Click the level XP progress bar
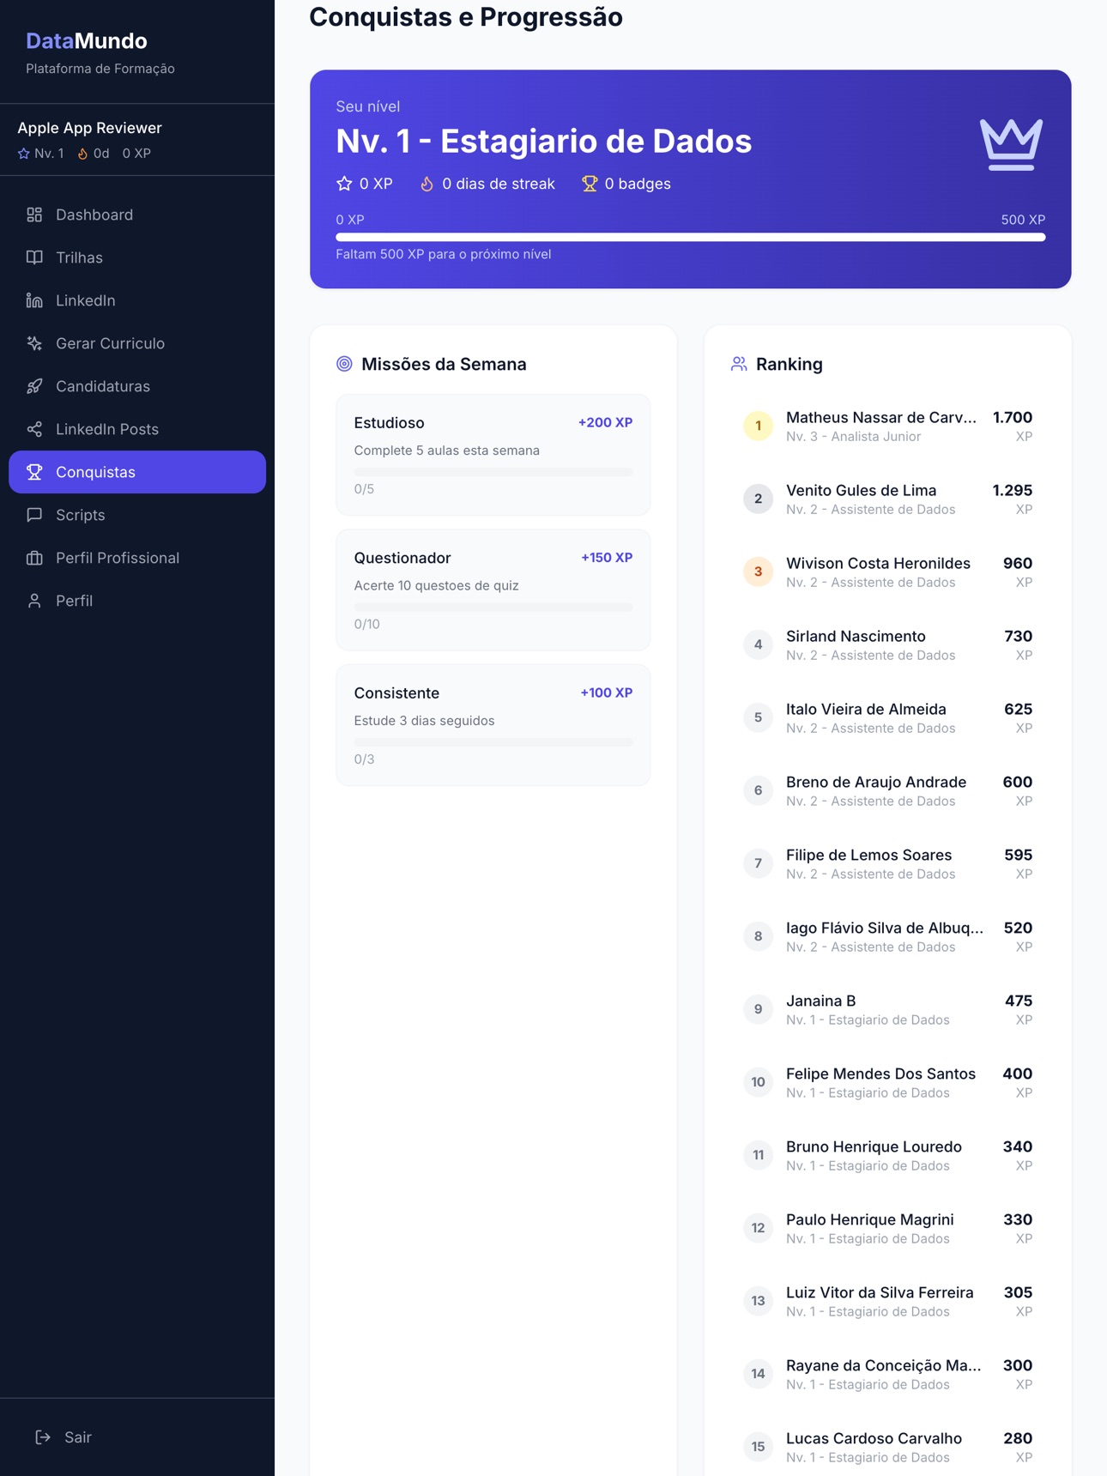 [690, 237]
